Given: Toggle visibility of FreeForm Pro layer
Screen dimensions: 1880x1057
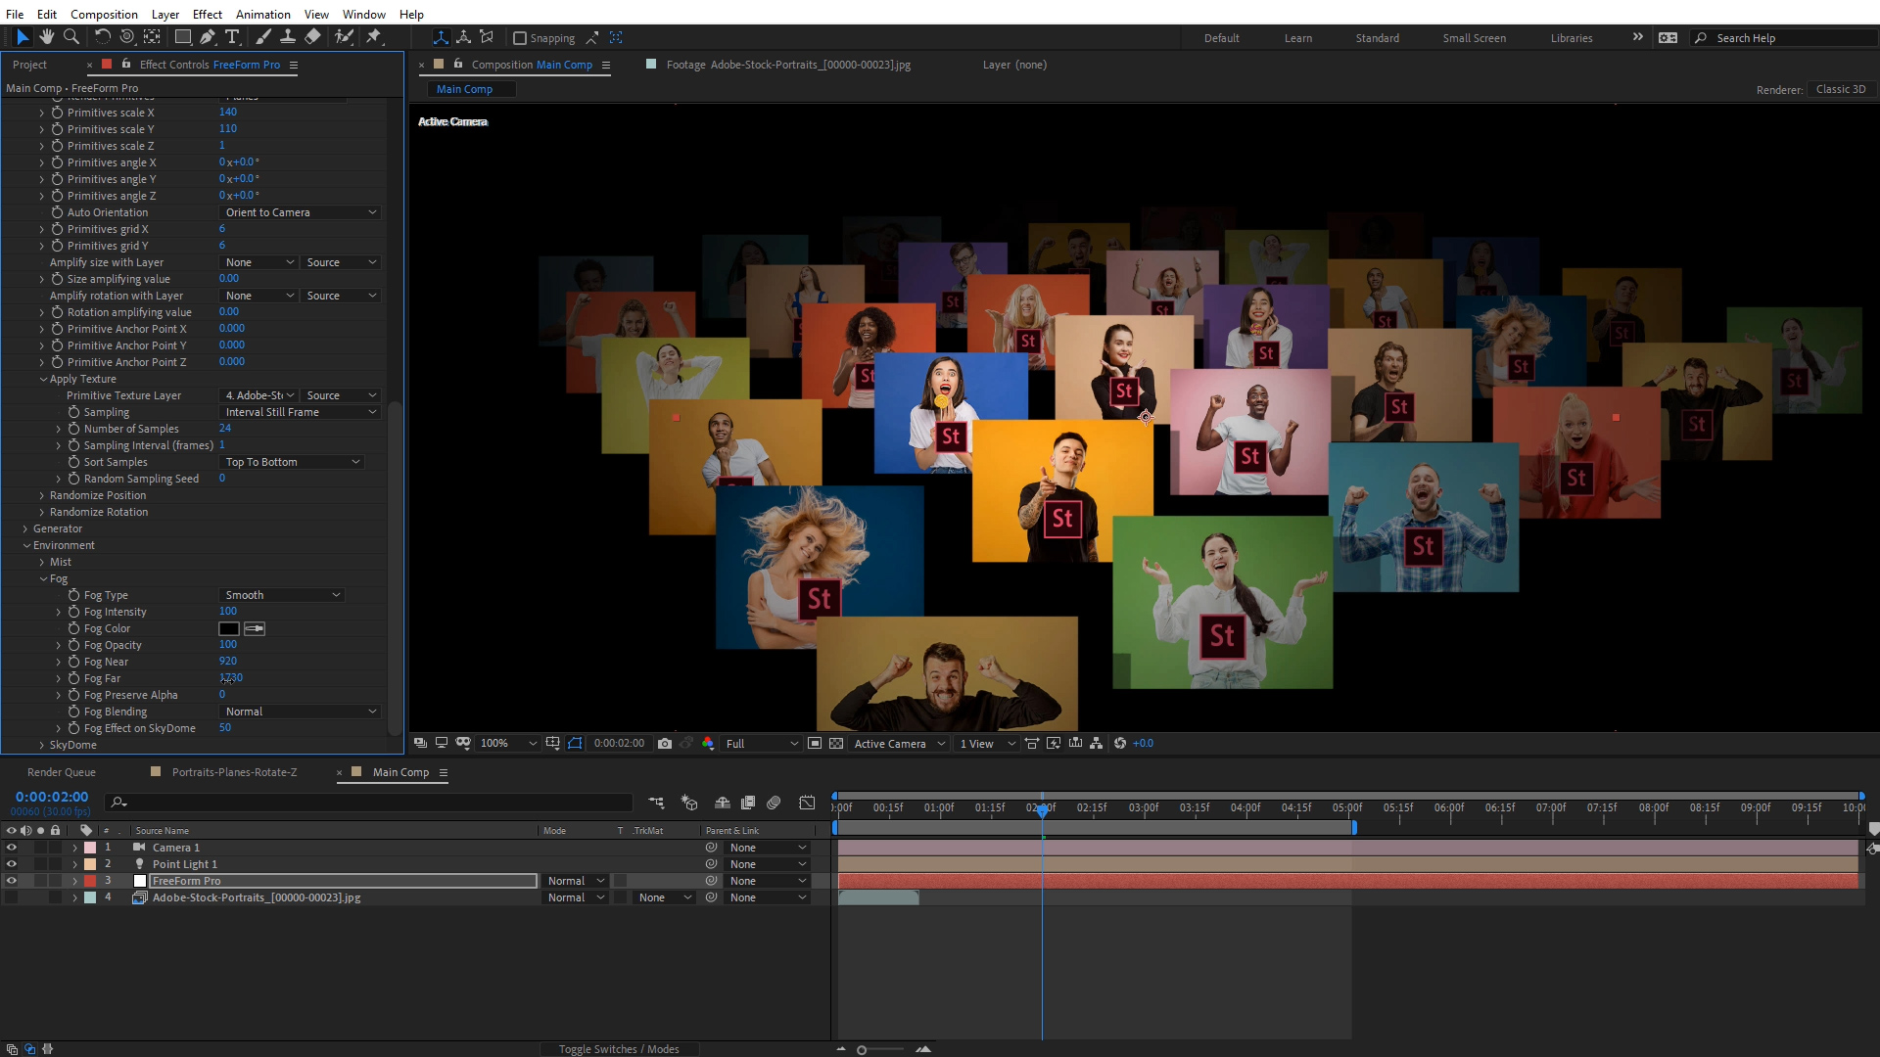Looking at the screenshot, I should pos(12,881).
